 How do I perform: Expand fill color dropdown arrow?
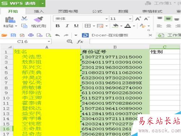121,26
